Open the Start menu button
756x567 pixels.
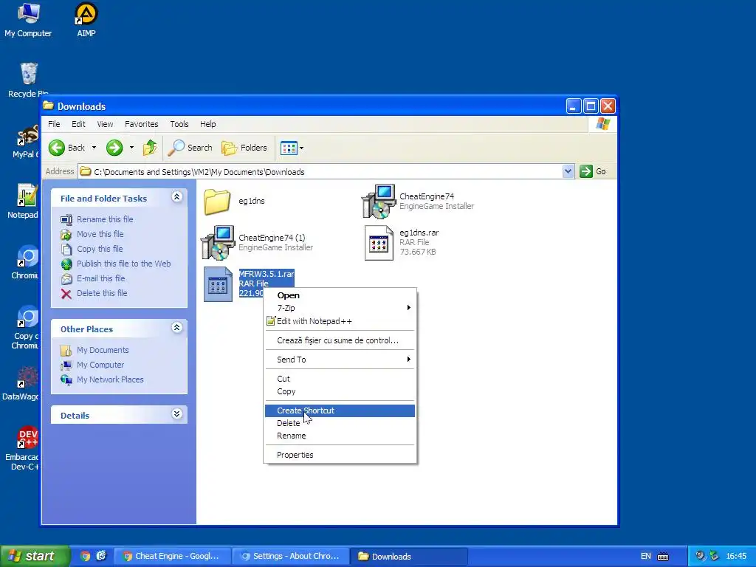pyautogui.click(x=35, y=556)
